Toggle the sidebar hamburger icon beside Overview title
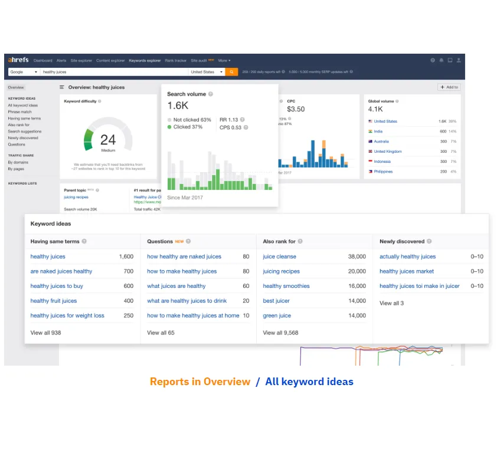500x473 pixels. [x=62, y=87]
